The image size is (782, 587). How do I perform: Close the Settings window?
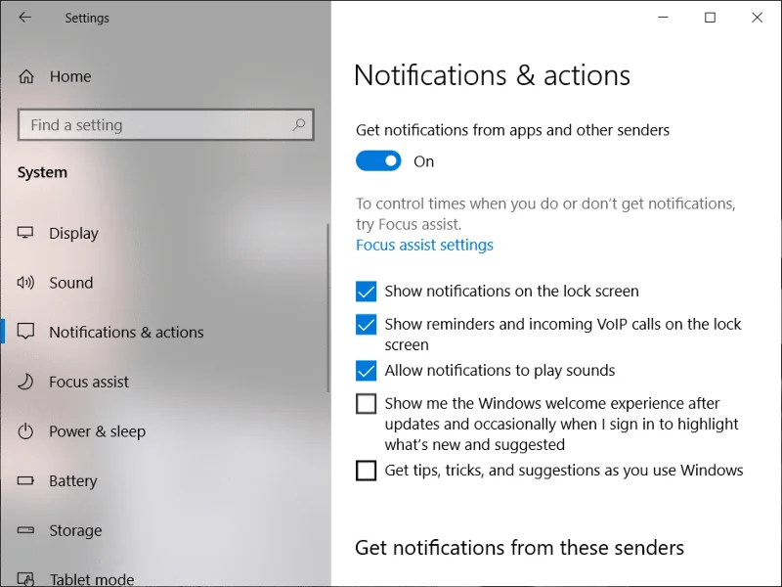pos(757,18)
